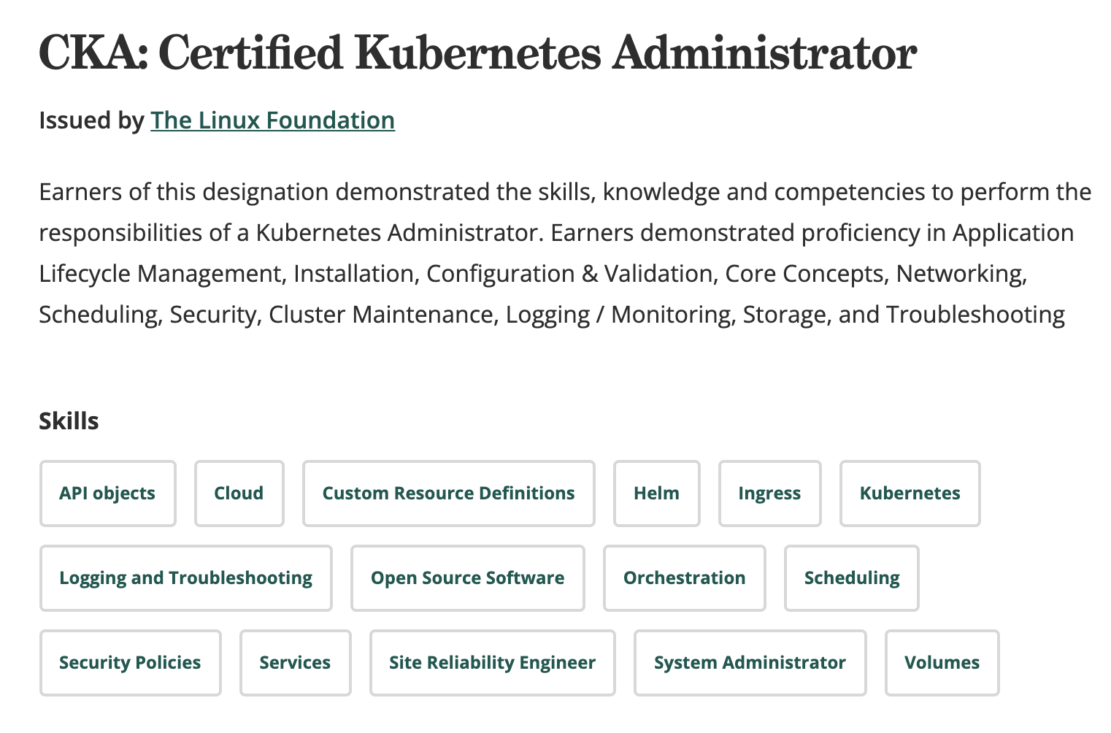Click Open Source Software skill tag

(468, 578)
